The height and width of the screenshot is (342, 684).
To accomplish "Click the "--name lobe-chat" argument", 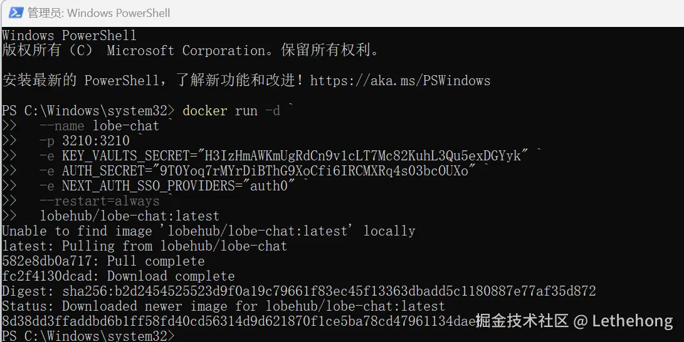I will [x=99, y=126].
